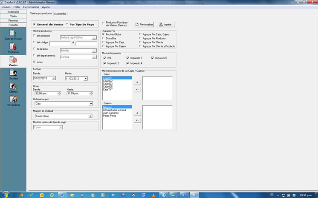This screenshot has height=198, width=318.
Task: Click the Windows Start button
Action: tap(4, 195)
